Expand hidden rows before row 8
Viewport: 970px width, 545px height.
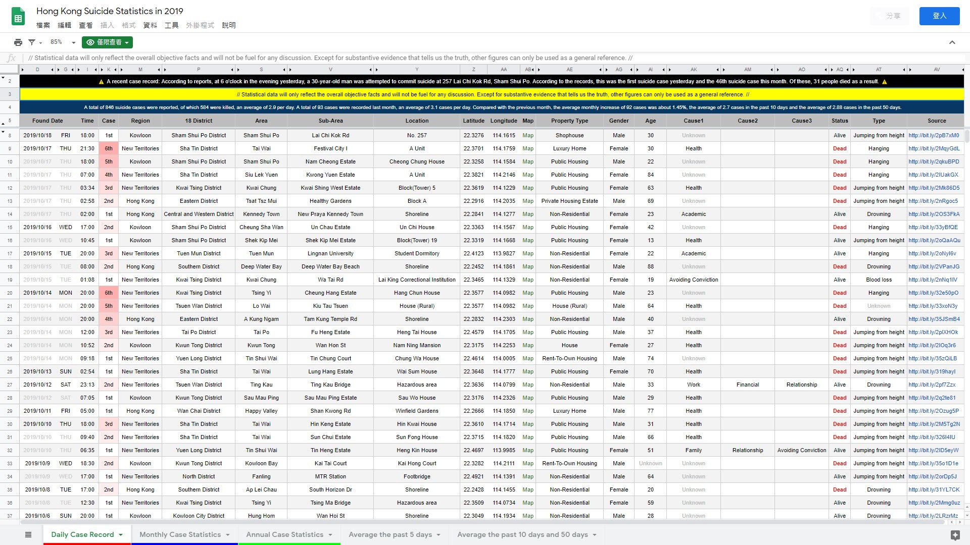[x=3, y=132]
